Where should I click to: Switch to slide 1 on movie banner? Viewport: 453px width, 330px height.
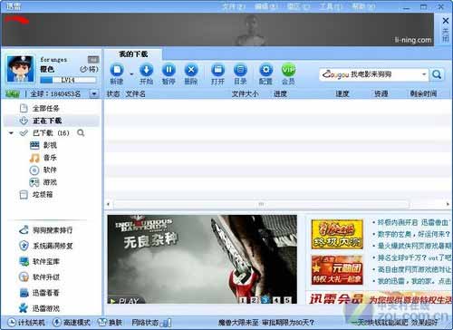point(243,300)
